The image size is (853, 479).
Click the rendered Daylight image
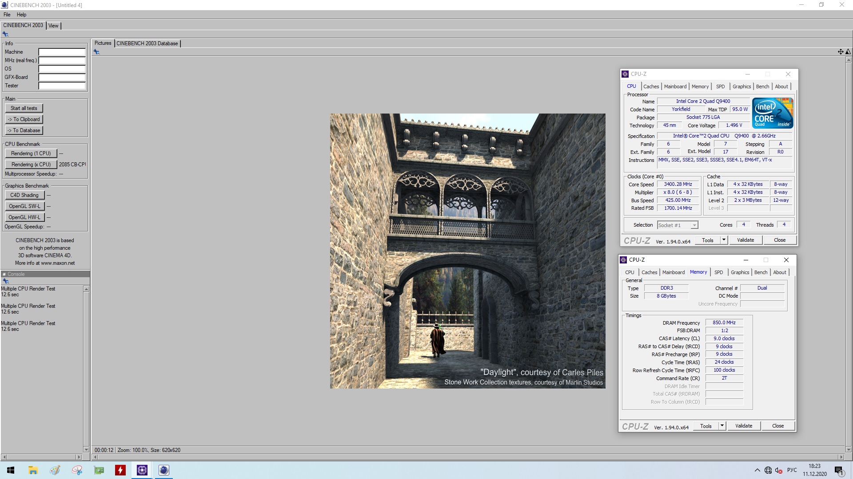467,251
